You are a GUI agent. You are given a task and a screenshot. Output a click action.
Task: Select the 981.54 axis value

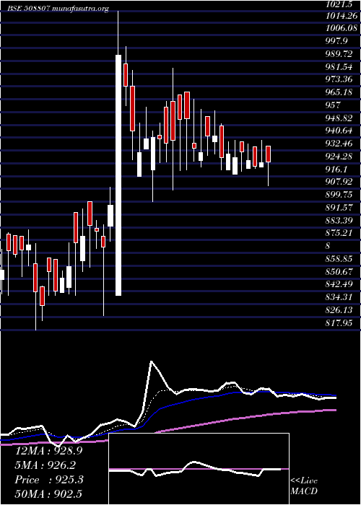click(339, 66)
